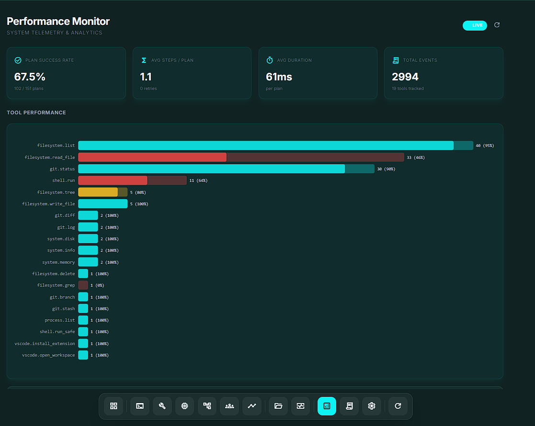Click the trend line chart icon
The height and width of the screenshot is (426, 535).
[x=252, y=406]
